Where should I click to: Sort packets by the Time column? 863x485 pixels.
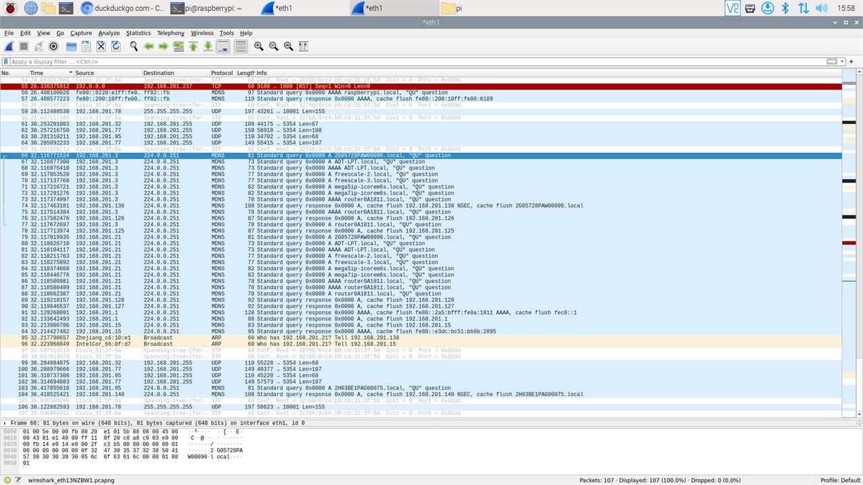pos(51,73)
